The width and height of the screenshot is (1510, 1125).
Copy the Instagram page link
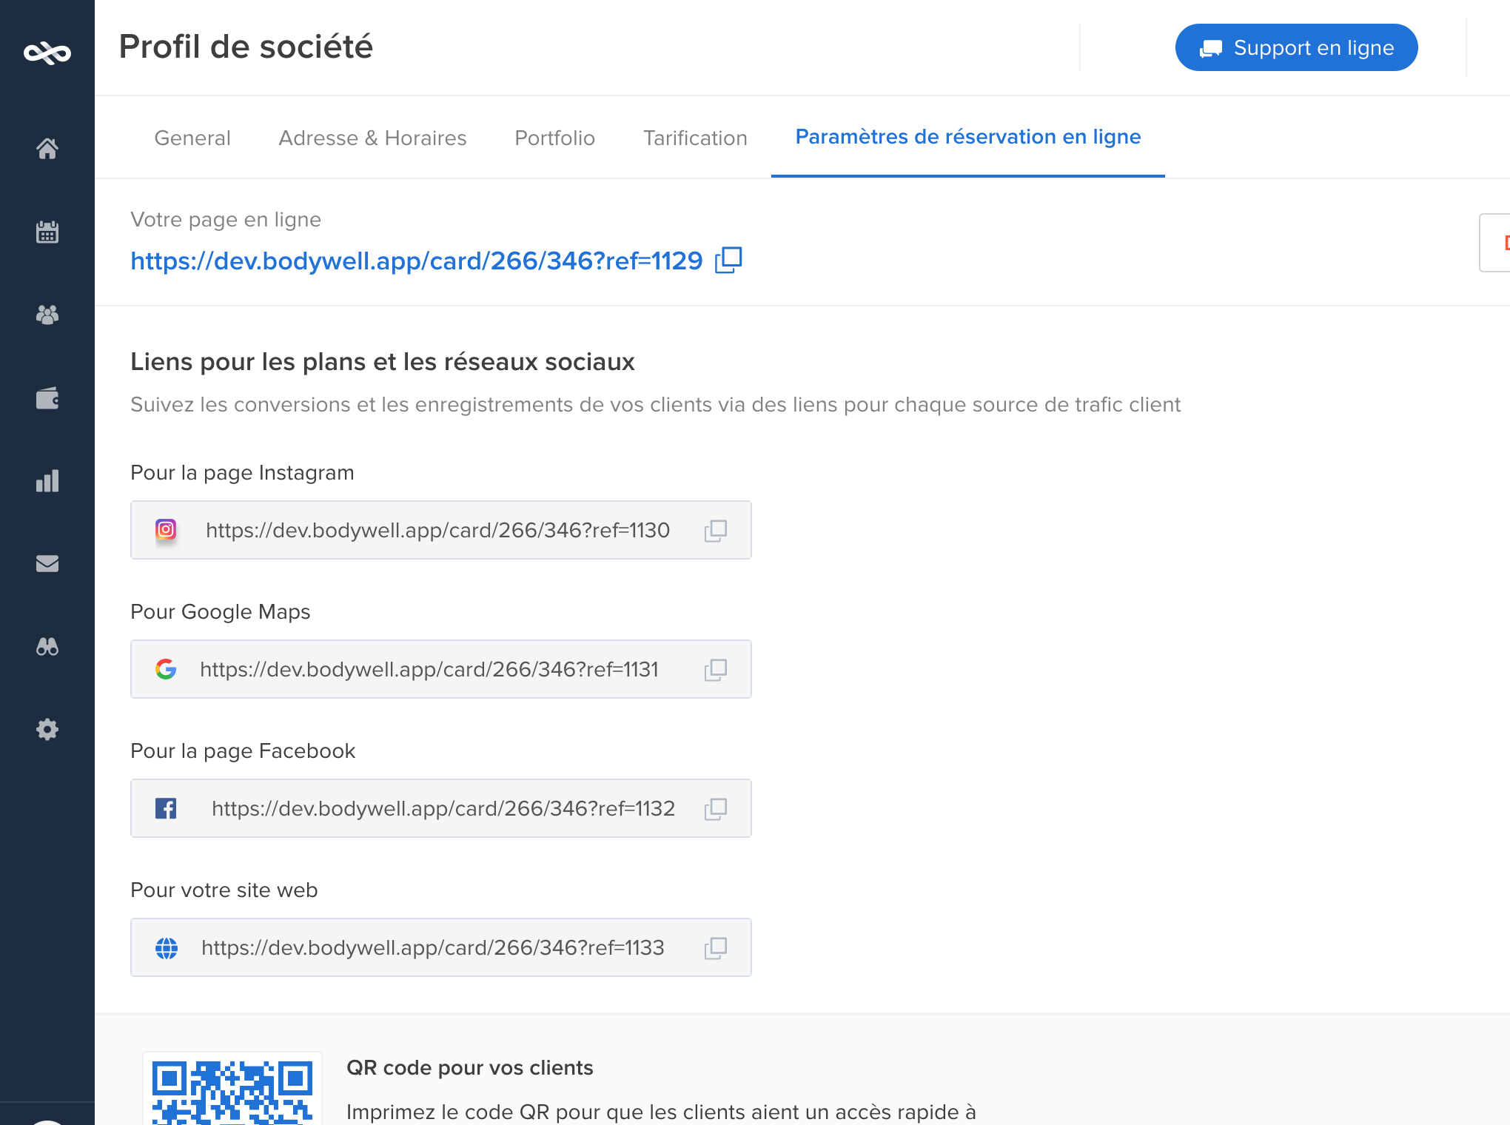tap(715, 530)
